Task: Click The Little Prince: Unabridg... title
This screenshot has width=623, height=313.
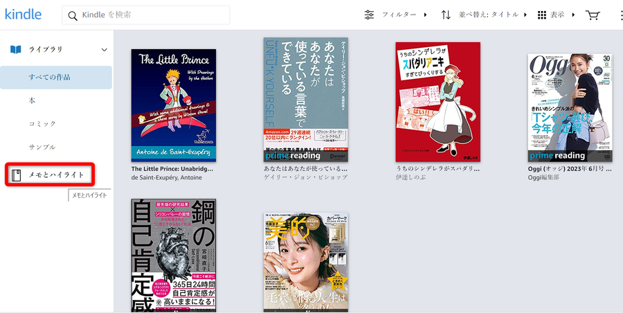Action: click(172, 169)
